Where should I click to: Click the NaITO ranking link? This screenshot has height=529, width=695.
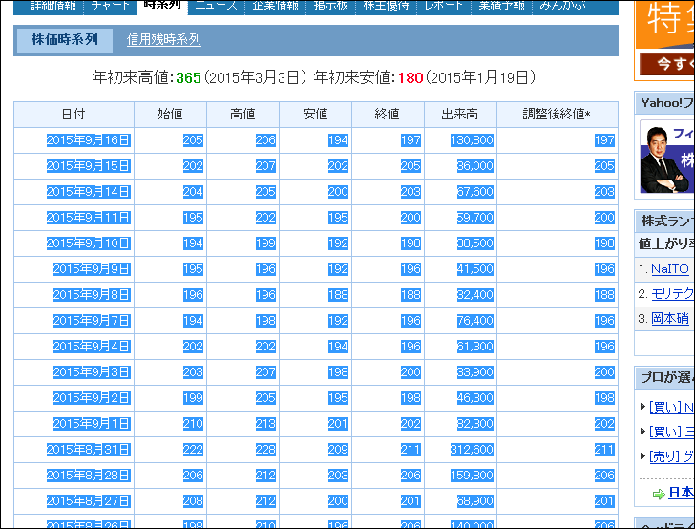[670, 269]
